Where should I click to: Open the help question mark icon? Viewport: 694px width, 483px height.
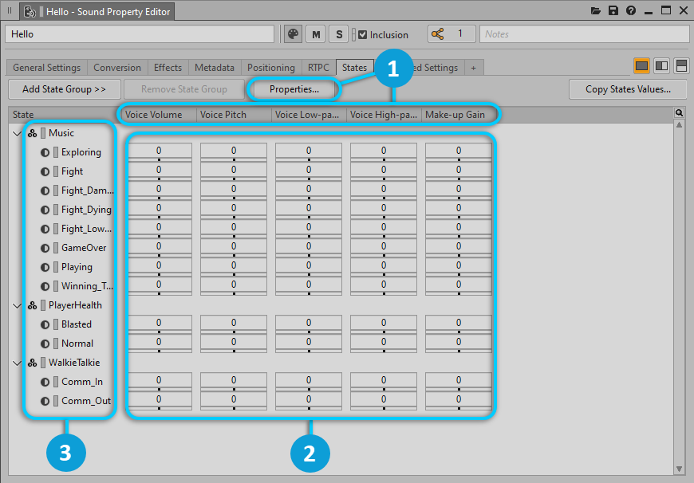point(631,11)
